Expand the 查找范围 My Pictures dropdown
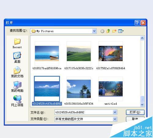This screenshot has height=138, width=153. point(94,31)
